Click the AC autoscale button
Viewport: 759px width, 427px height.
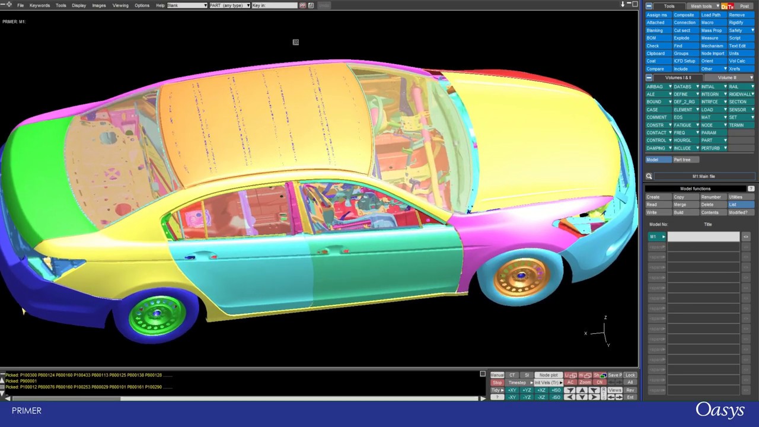(570, 383)
